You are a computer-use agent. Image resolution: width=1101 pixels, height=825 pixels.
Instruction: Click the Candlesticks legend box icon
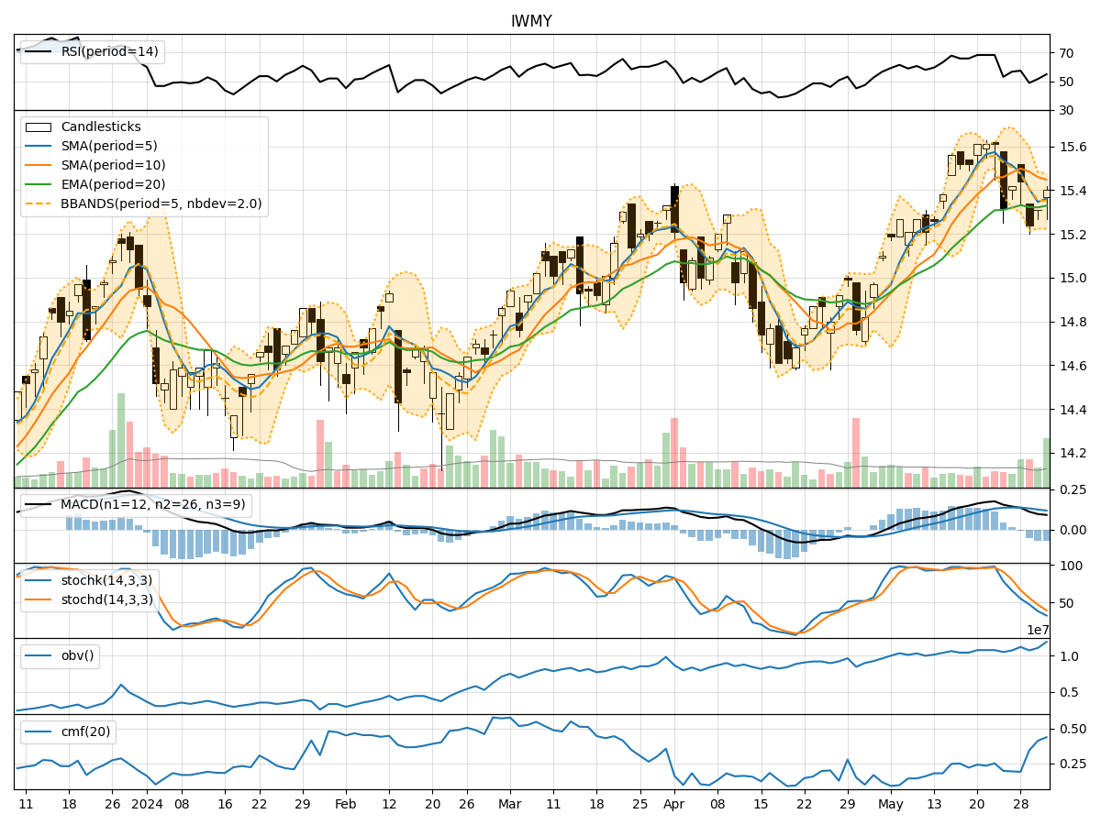[x=39, y=127]
